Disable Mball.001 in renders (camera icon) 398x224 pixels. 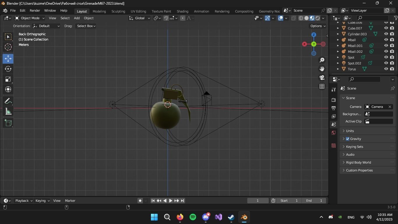click(392, 46)
